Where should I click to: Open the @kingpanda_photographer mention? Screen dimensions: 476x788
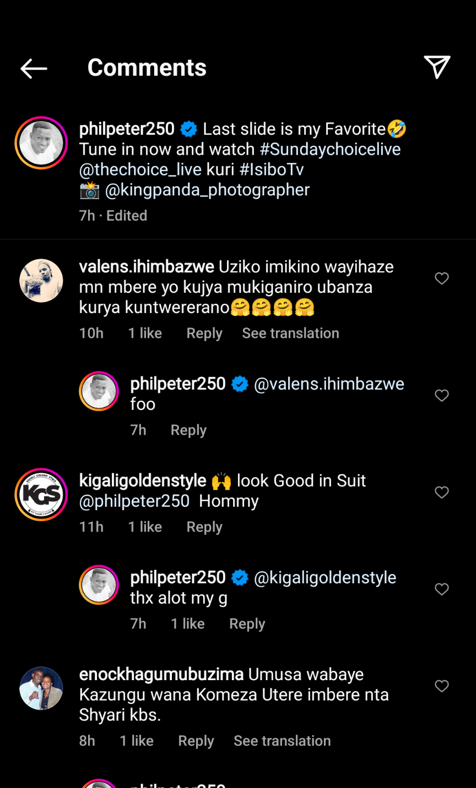click(x=207, y=190)
